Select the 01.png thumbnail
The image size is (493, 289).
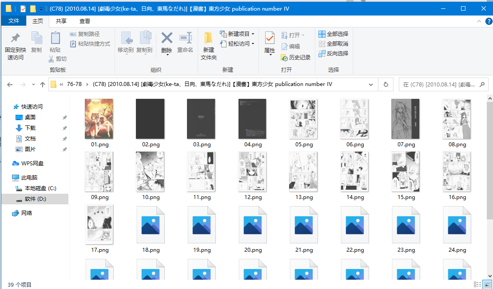(99, 118)
